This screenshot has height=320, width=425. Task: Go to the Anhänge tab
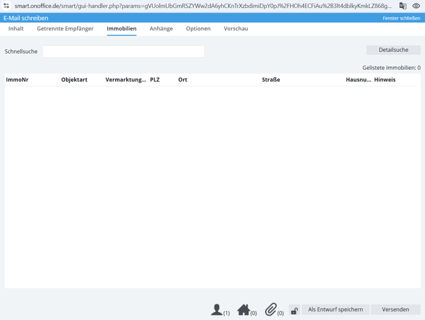(x=161, y=28)
